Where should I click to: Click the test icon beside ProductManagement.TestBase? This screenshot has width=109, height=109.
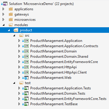point(26,104)
